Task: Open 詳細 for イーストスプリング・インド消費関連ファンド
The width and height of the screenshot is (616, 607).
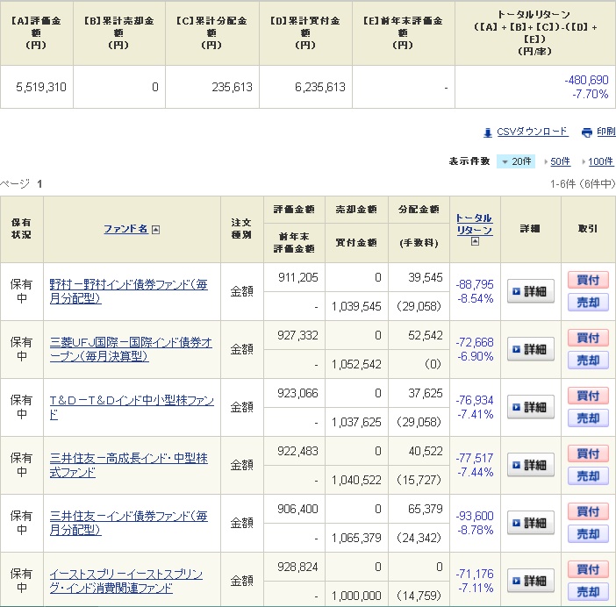Action: tap(530, 581)
